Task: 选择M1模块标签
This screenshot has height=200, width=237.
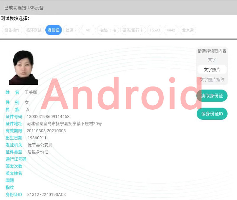Action: coord(87,30)
